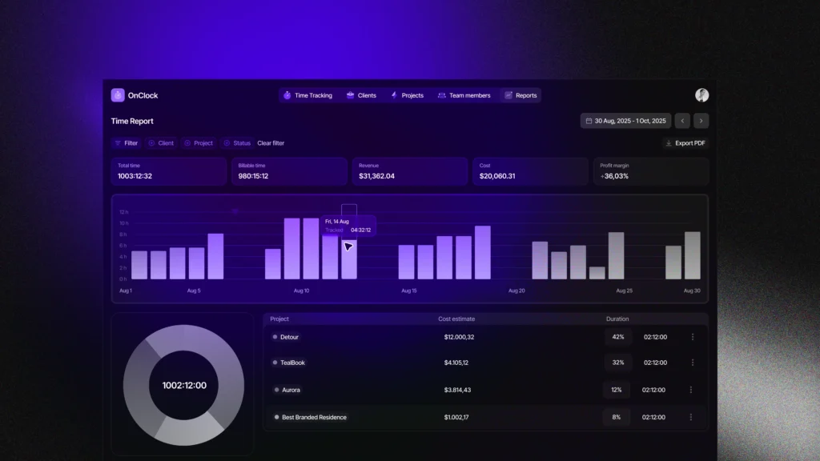Click the download icon next to Export PDF
Image resolution: width=820 pixels, height=461 pixels.
click(669, 143)
